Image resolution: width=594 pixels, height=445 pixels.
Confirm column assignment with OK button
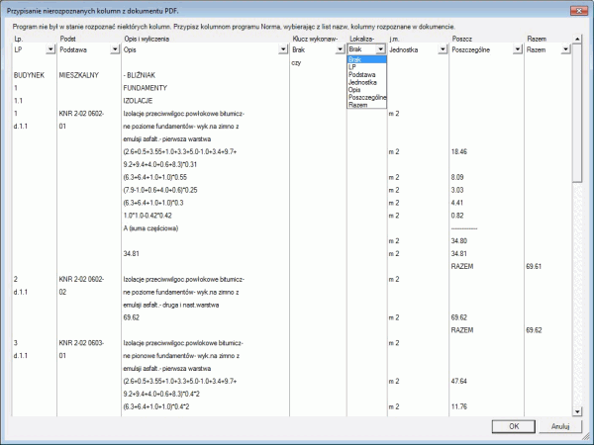pos(514,426)
